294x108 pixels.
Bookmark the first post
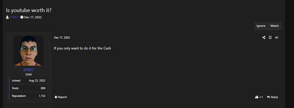[x=270, y=37]
